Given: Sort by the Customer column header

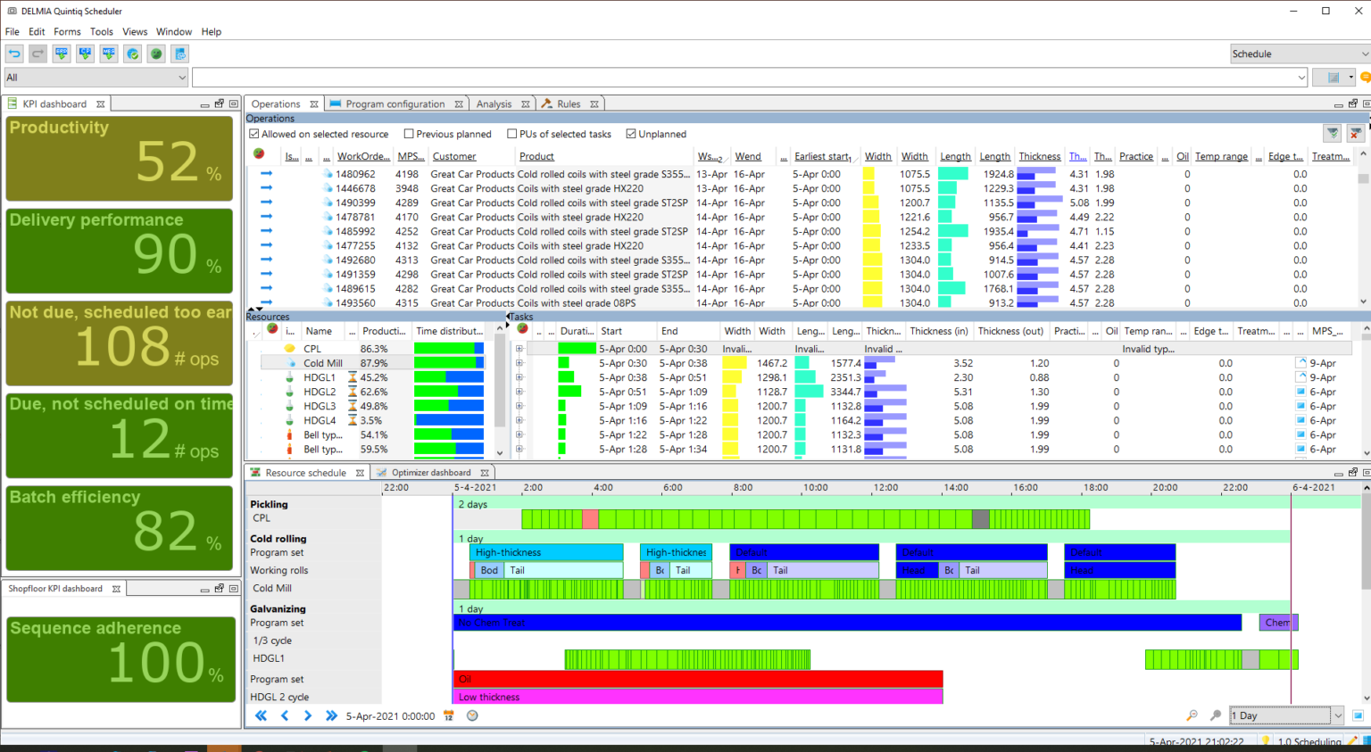Looking at the screenshot, I should (x=454, y=156).
